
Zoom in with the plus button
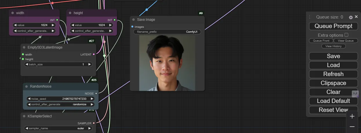coord(352,117)
